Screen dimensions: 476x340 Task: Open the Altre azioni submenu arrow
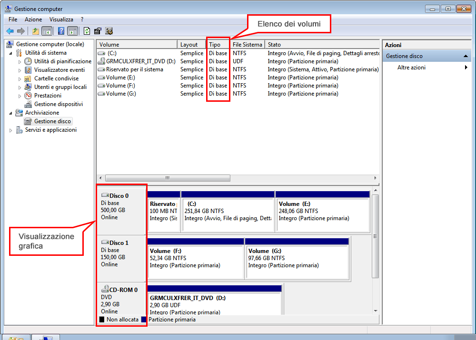466,68
